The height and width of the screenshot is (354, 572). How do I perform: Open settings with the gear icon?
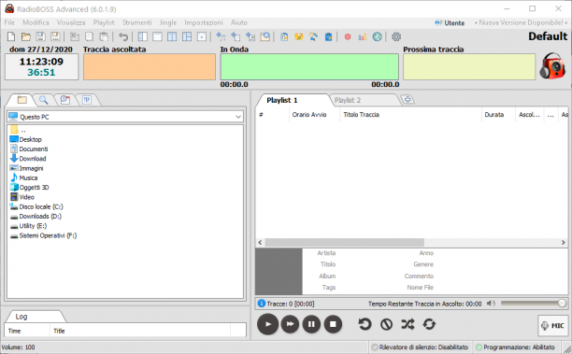[x=396, y=36]
